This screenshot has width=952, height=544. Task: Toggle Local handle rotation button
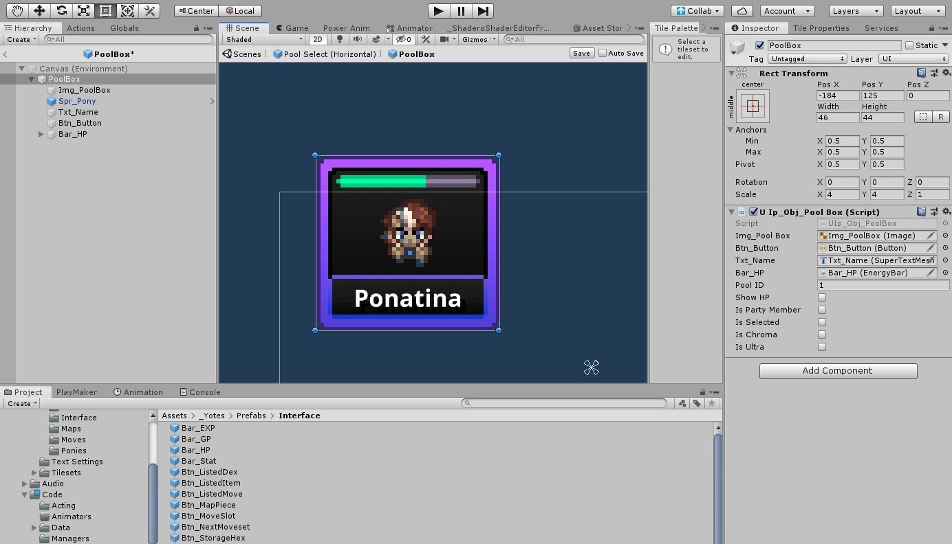coord(239,11)
